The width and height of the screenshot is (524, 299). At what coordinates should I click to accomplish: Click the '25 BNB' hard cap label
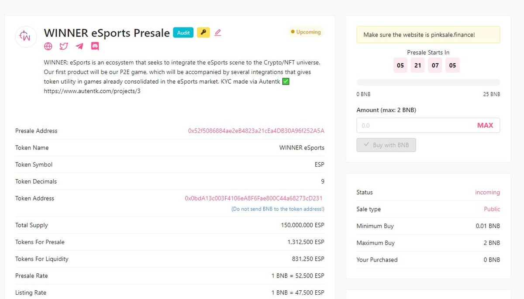coord(492,94)
